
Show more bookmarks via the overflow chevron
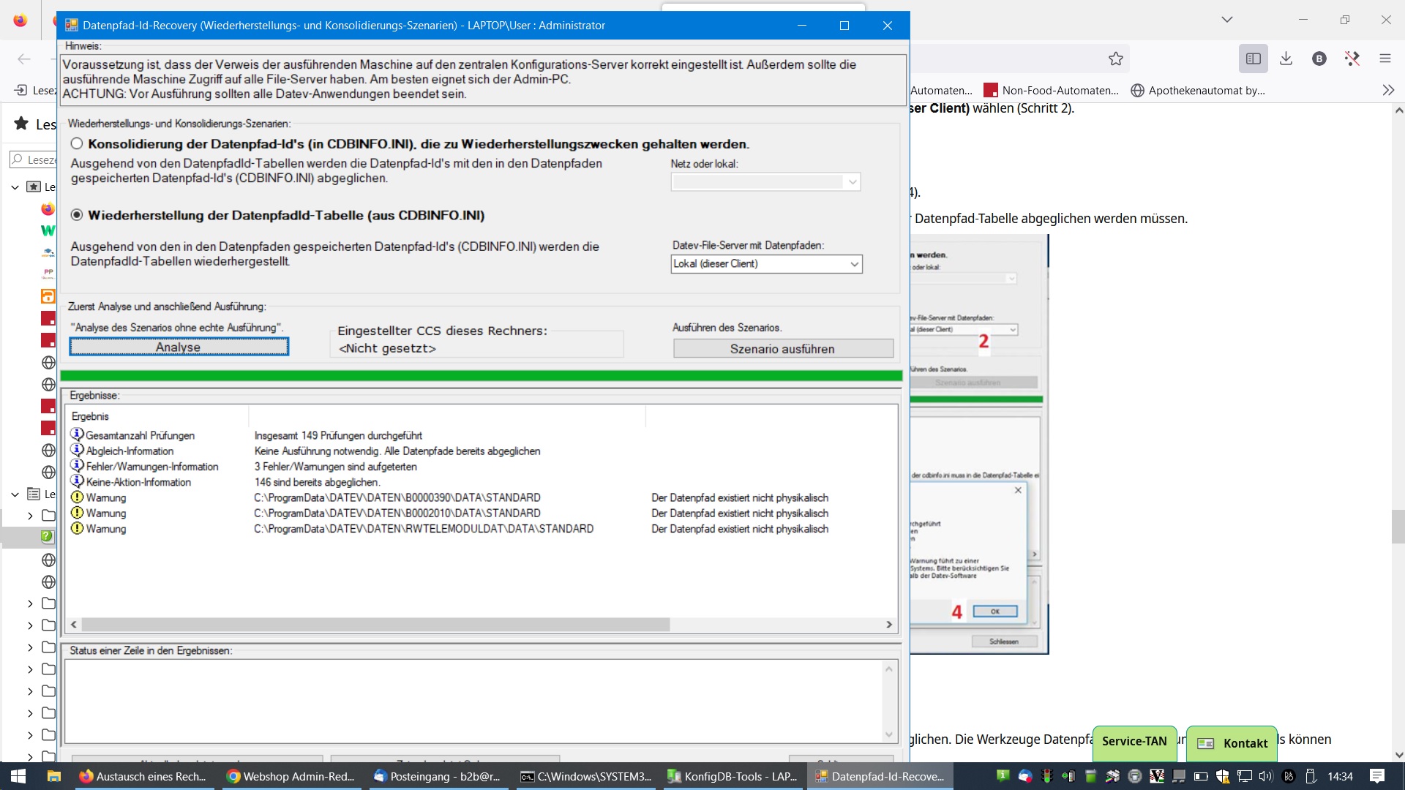(1388, 91)
